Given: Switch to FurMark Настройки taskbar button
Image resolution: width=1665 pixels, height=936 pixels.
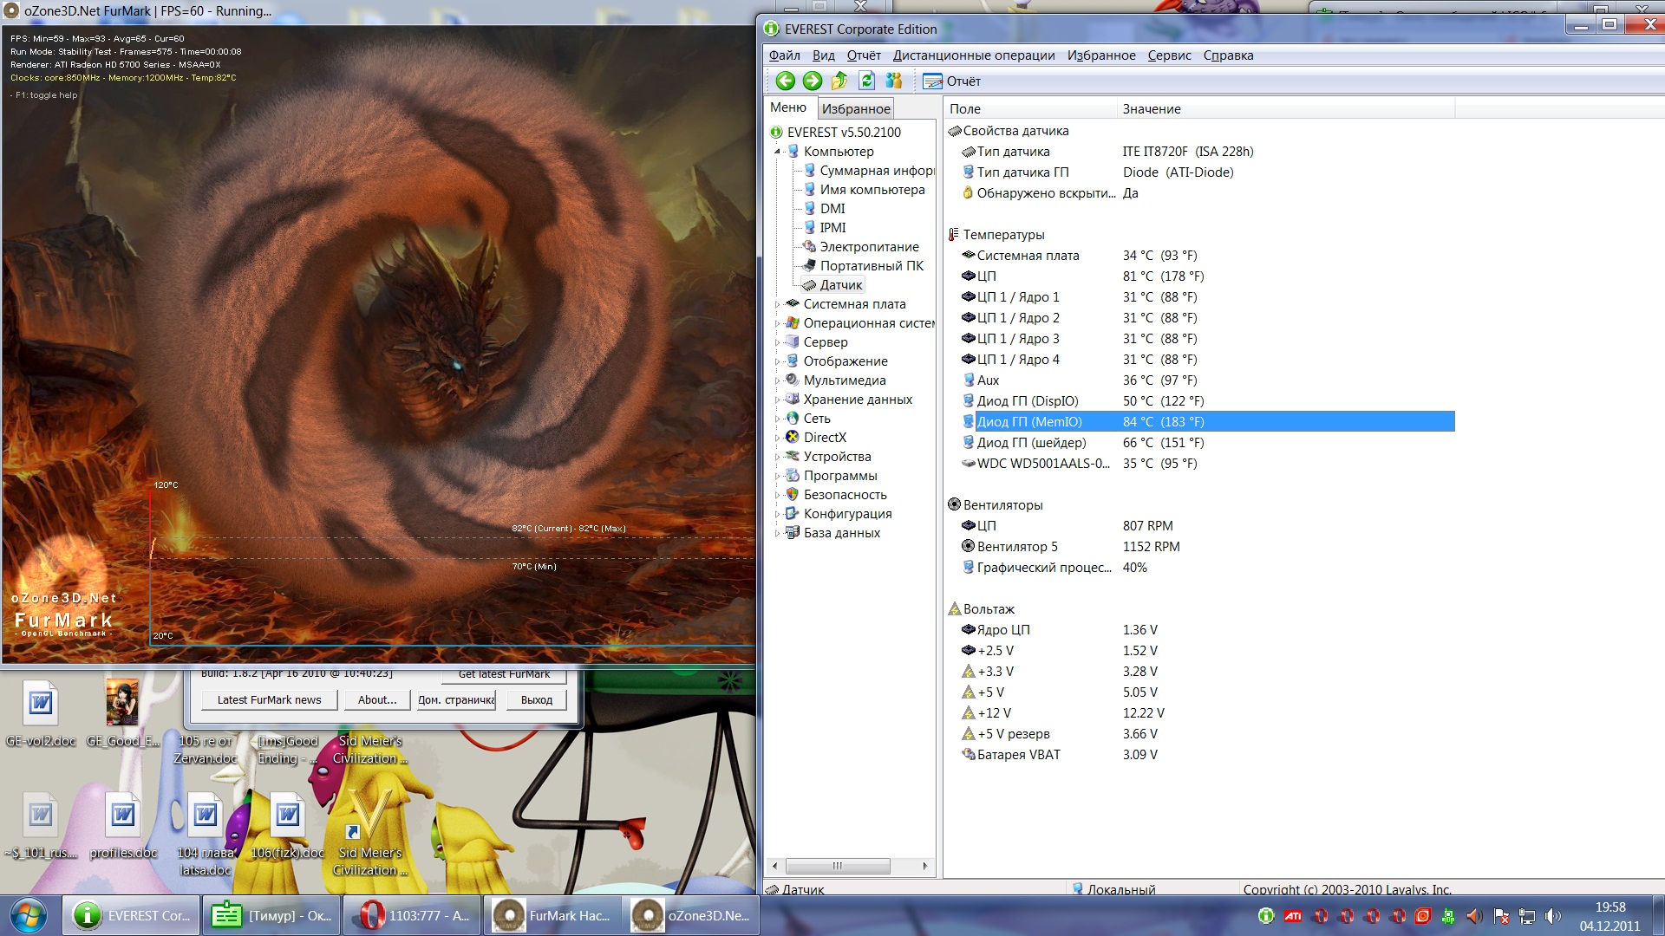Looking at the screenshot, I should [552, 916].
